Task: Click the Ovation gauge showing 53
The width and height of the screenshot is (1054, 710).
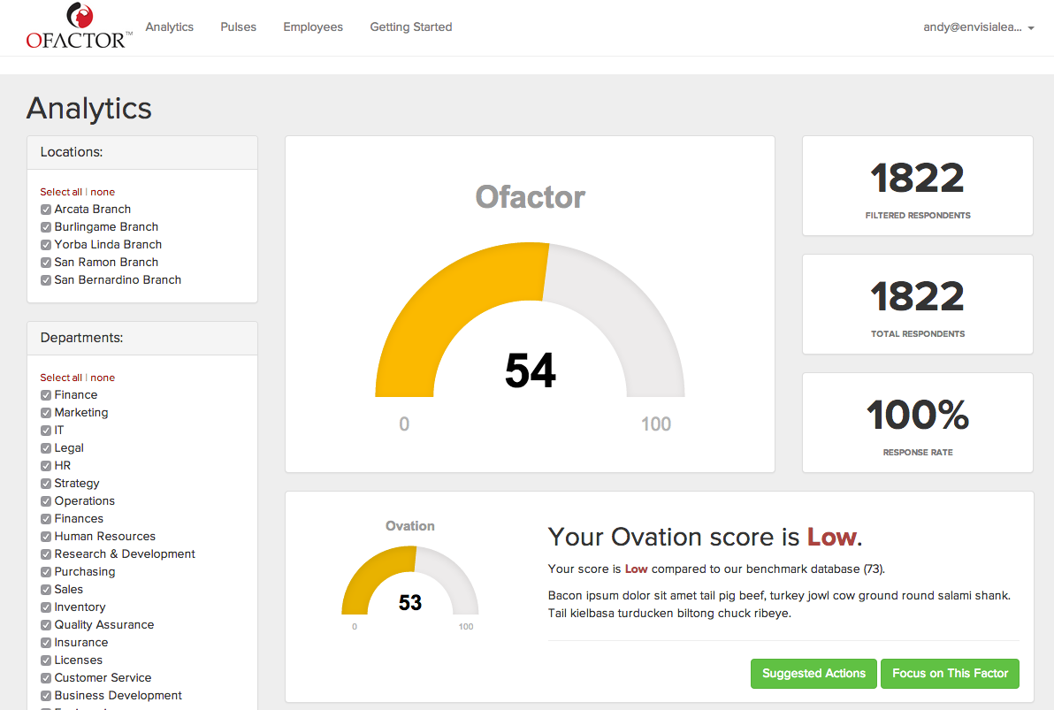Action: (x=410, y=580)
